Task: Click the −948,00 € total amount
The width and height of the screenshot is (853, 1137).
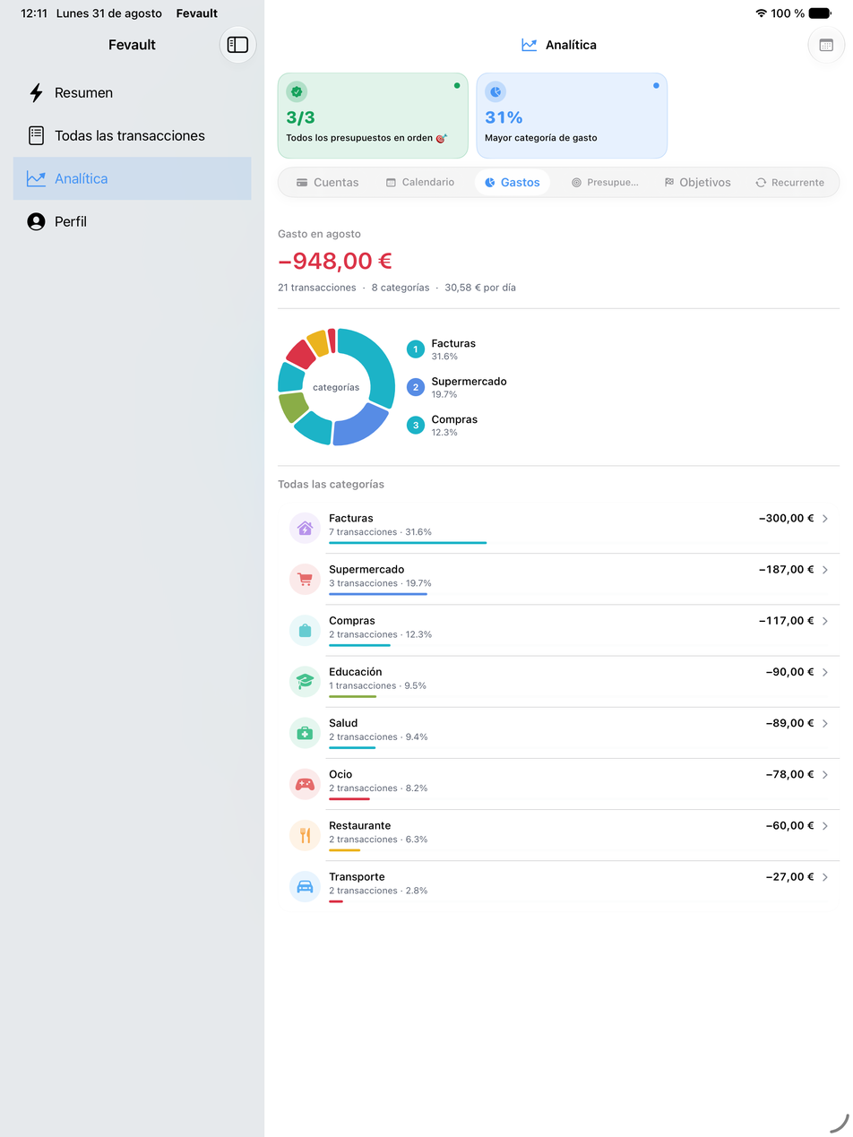Action: click(x=335, y=261)
